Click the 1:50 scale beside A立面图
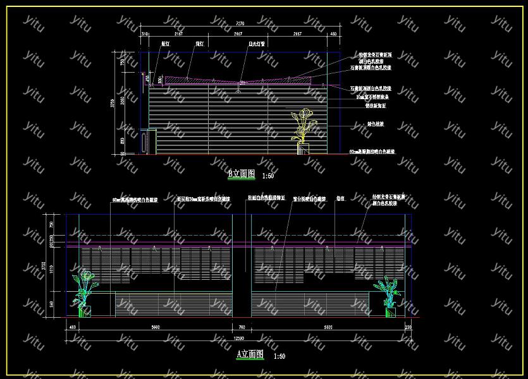Viewport: 528px width, 379px height. point(278,357)
